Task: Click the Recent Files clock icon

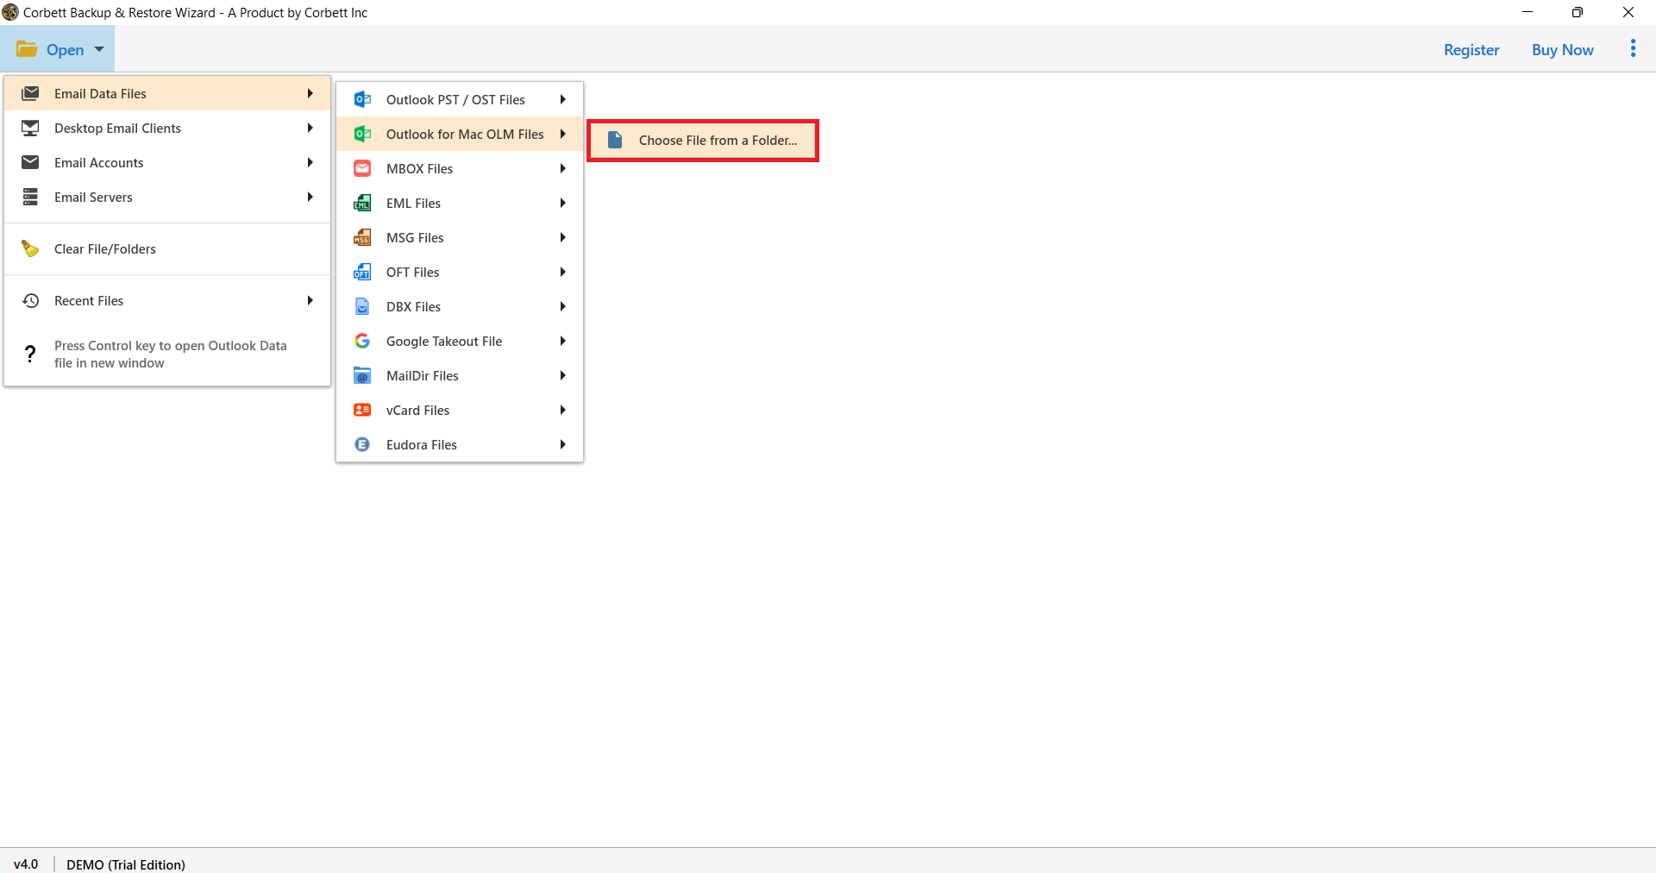Action: click(x=30, y=300)
